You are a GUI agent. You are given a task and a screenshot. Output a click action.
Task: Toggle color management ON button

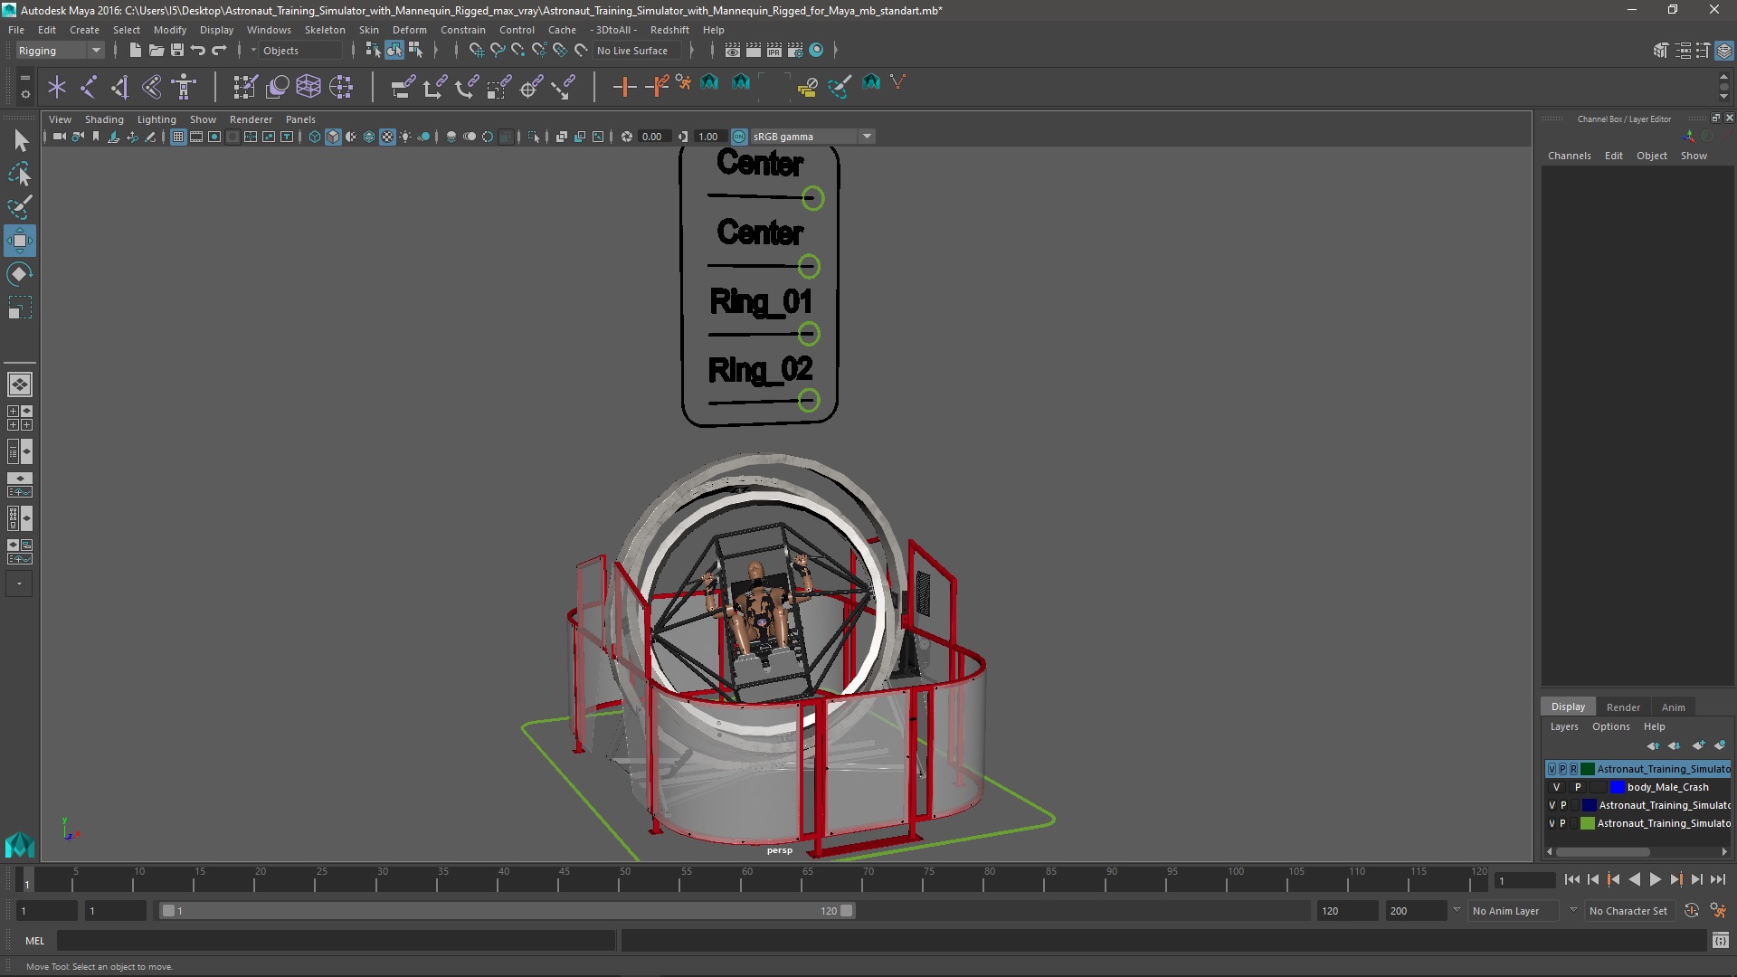[739, 137]
